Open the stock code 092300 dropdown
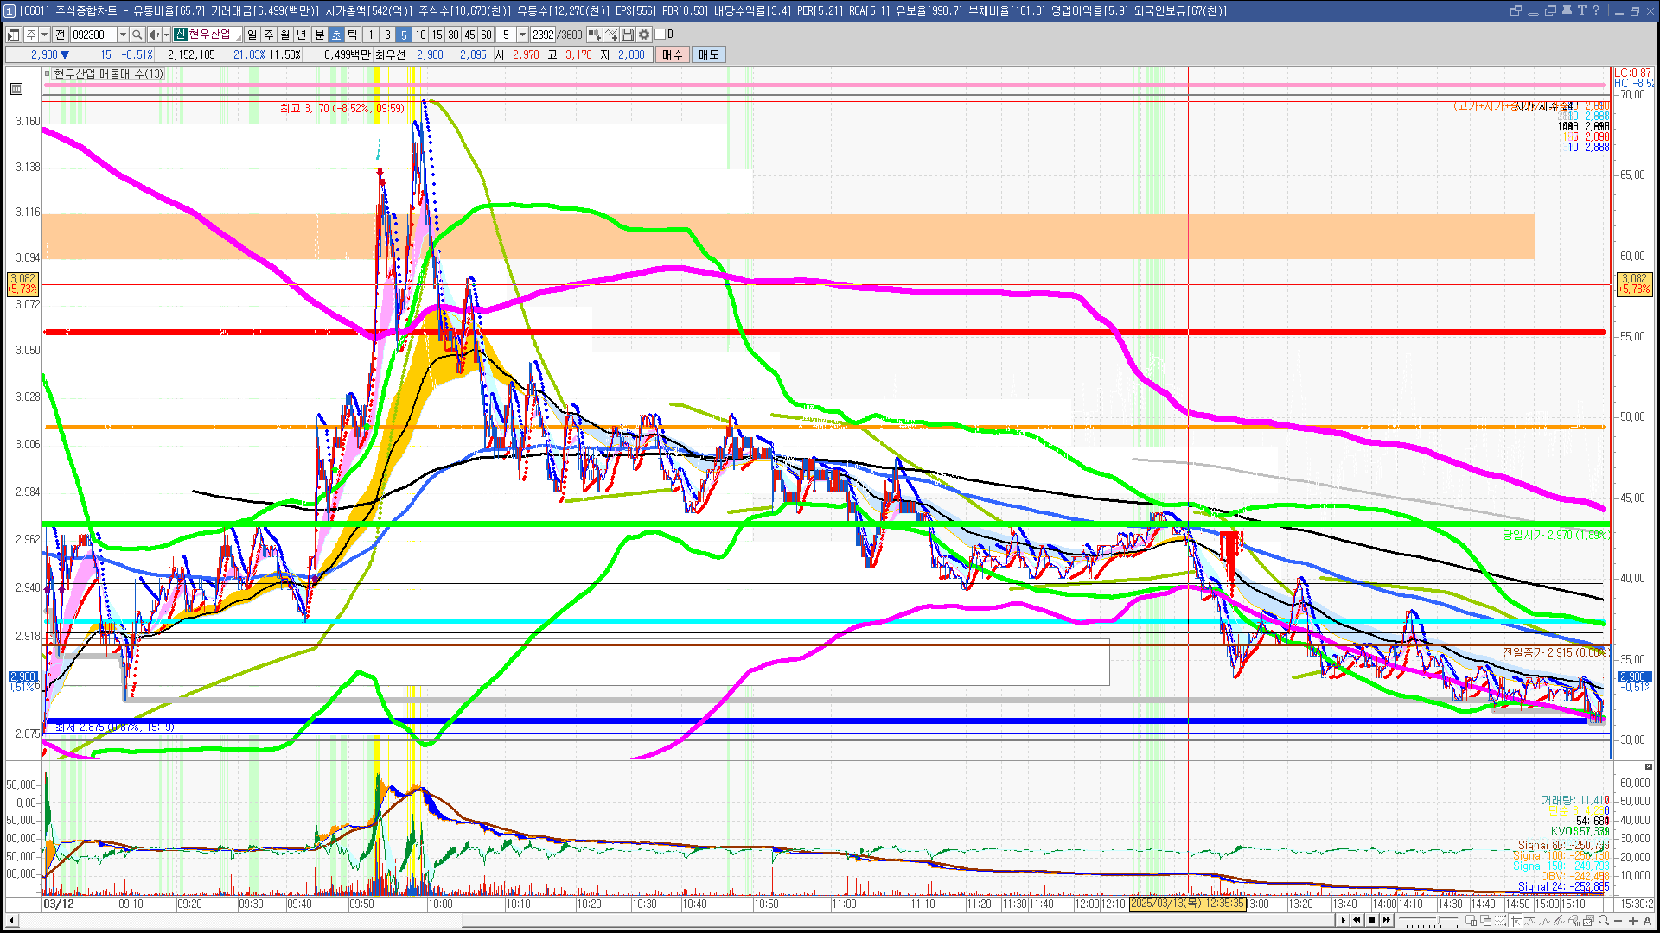The width and height of the screenshot is (1660, 933). 123,35
